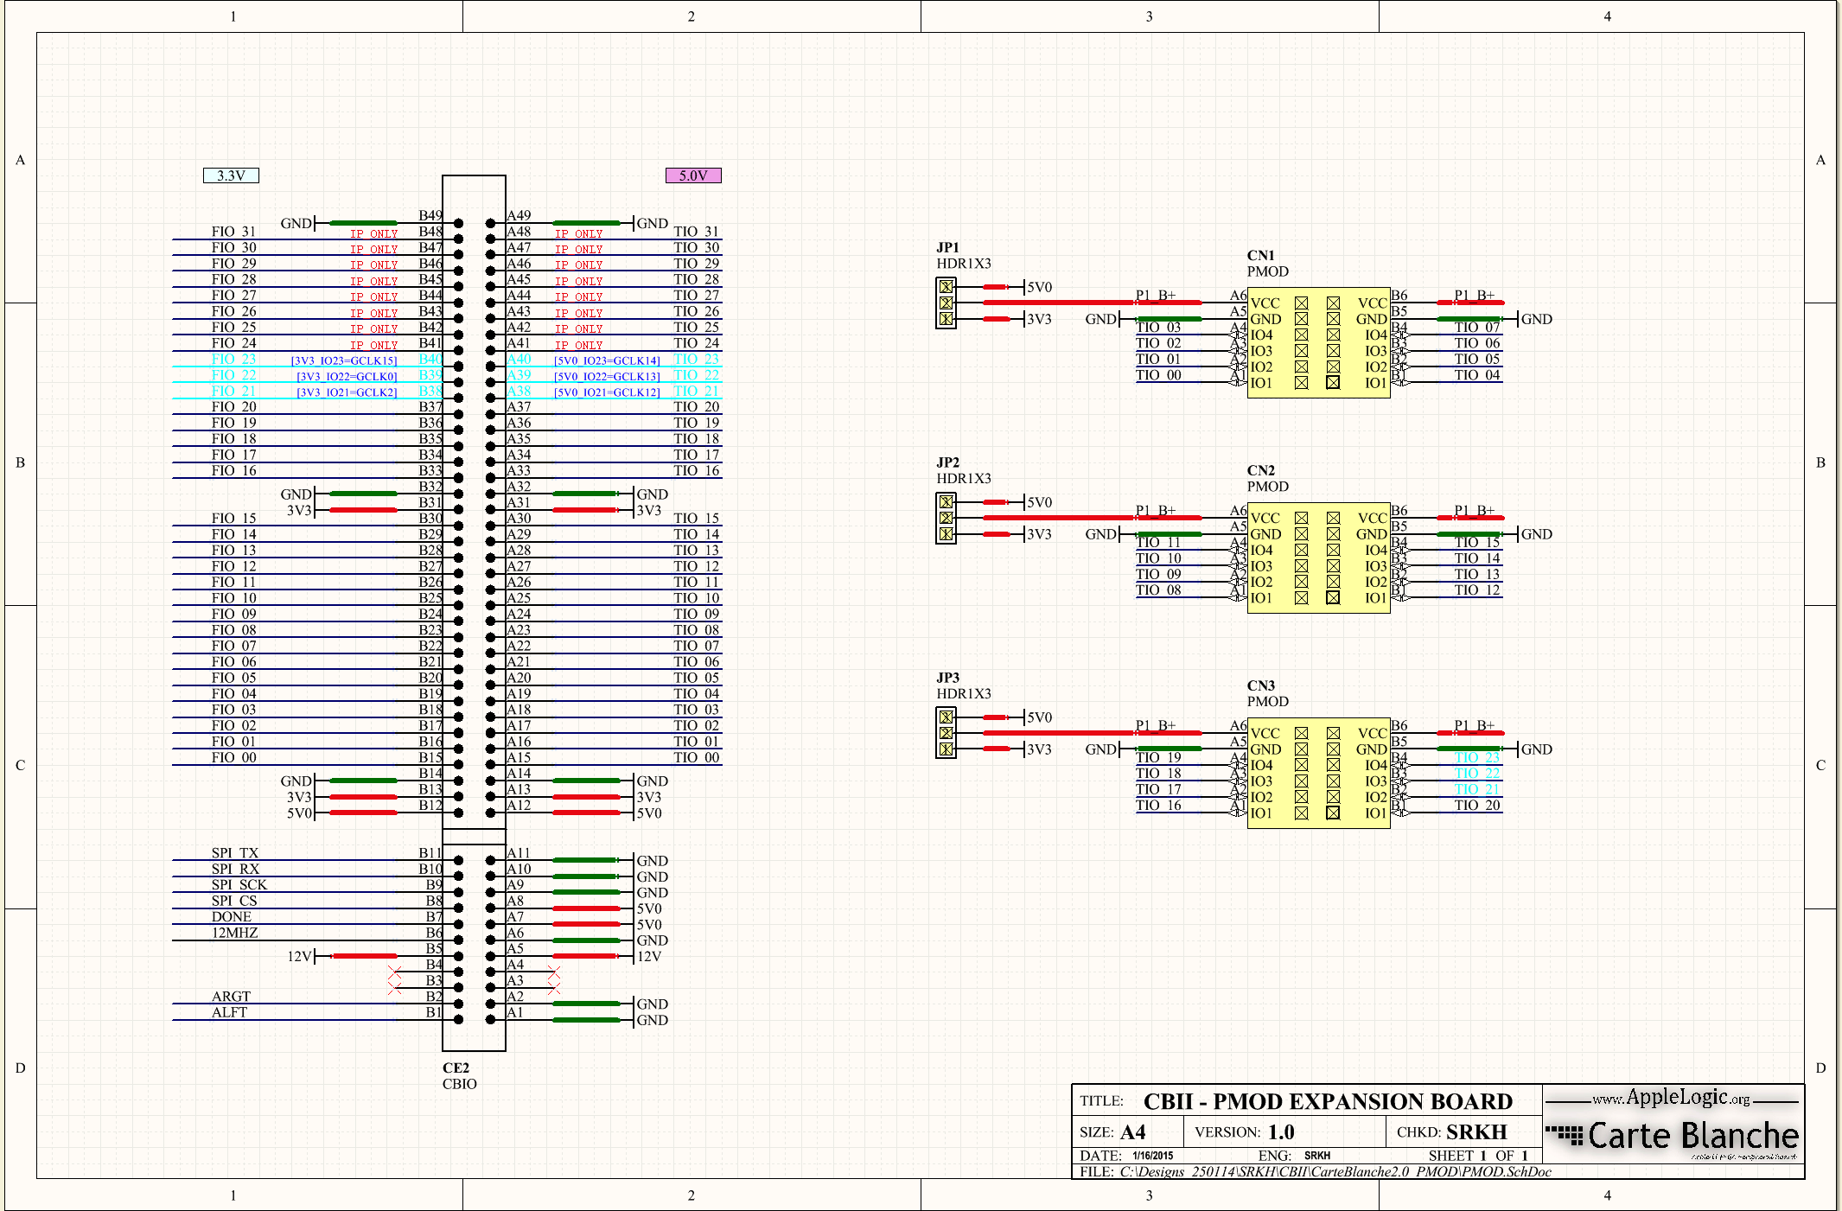The image size is (1842, 1211).
Task: Select the TIO_00 net label beside pin A15
Action: [696, 757]
